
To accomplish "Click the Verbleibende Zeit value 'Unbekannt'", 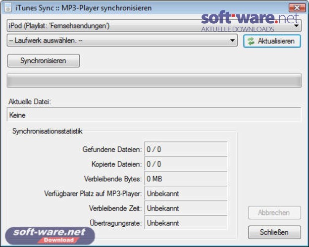I will coord(186,208).
